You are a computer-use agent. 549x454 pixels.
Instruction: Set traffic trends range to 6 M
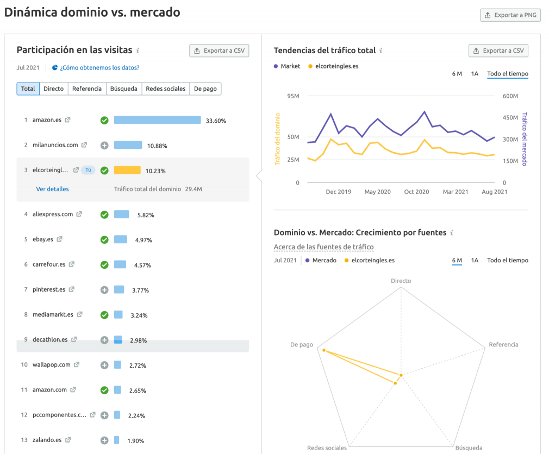457,74
